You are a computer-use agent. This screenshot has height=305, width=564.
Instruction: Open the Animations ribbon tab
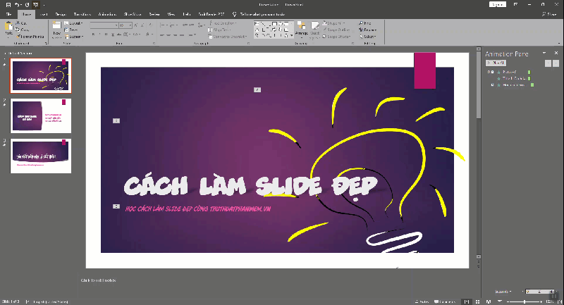107,14
